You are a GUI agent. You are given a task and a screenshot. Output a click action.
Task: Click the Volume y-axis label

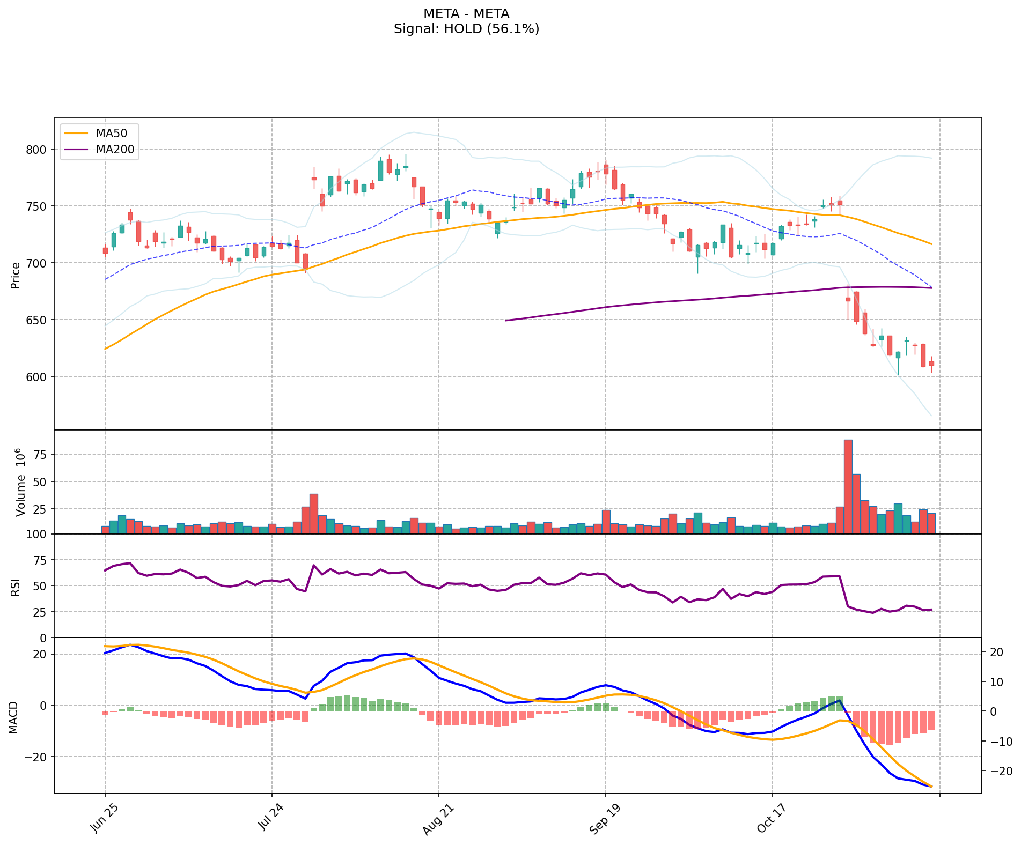pos(21,482)
